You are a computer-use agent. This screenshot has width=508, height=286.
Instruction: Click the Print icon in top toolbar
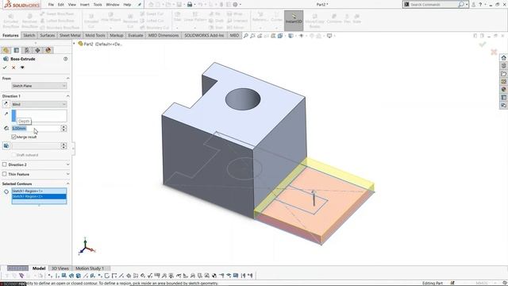(x=190, y=5)
